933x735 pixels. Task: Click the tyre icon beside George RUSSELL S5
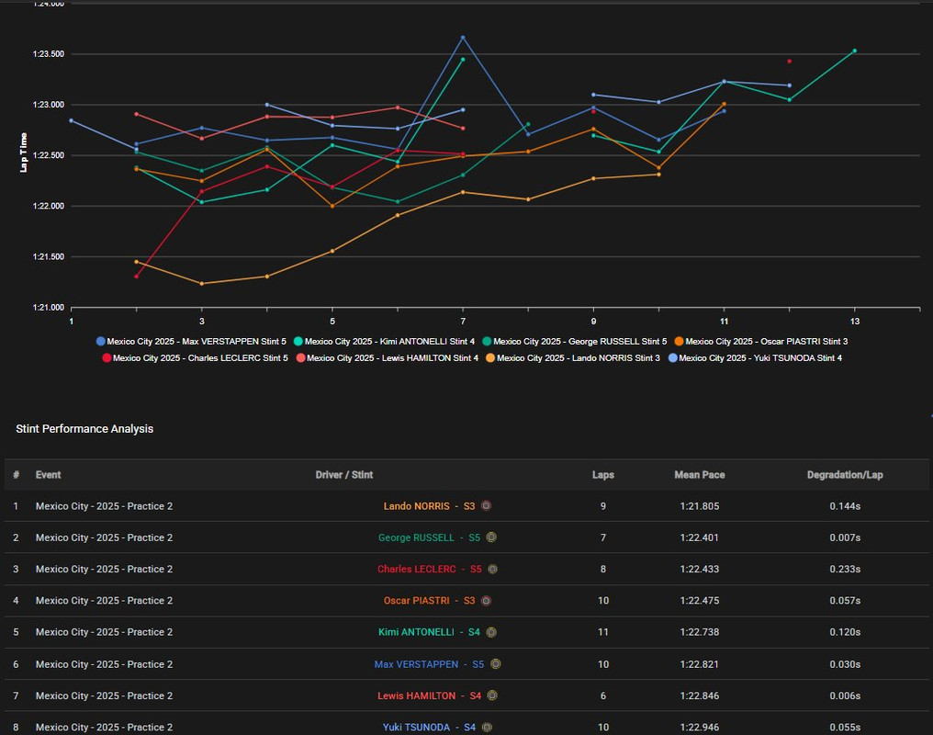tap(491, 537)
